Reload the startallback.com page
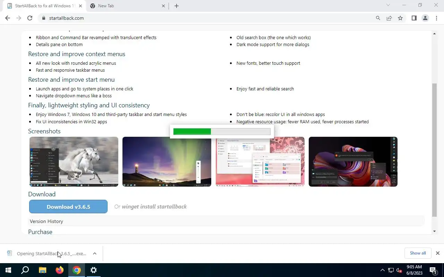Image resolution: width=444 pixels, height=277 pixels. pyautogui.click(x=30, y=18)
